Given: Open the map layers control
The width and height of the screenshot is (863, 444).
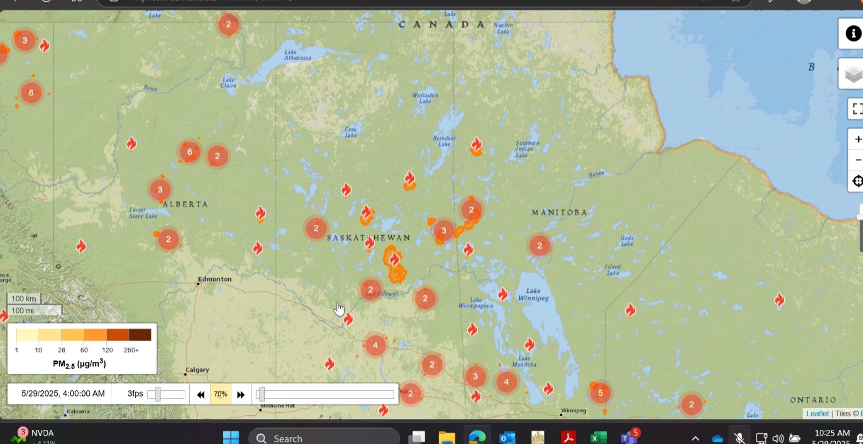Looking at the screenshot, I should pyautogui.click(x=852, y=74).
